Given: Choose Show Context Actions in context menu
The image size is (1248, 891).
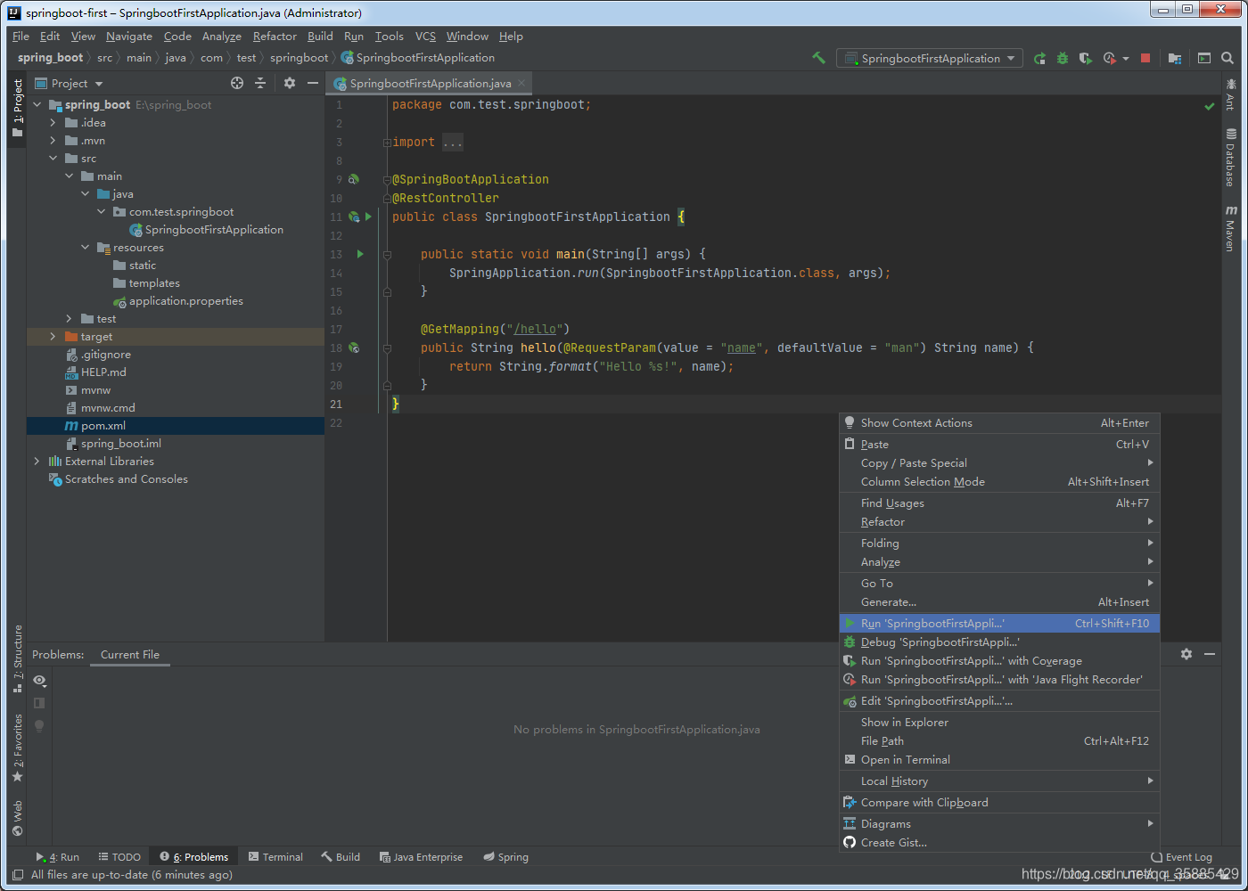Looking at the screenshot, I should tap(999, 423).
